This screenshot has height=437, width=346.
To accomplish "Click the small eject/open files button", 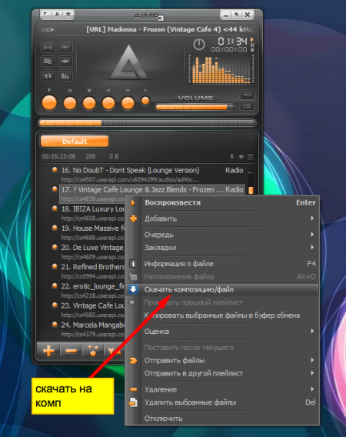I will pos(145,101).
